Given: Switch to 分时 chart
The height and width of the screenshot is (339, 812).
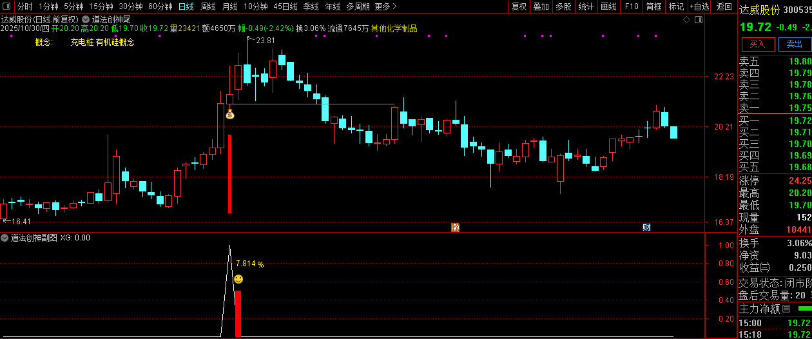Looking at the screenshot, I should point(24,6).
